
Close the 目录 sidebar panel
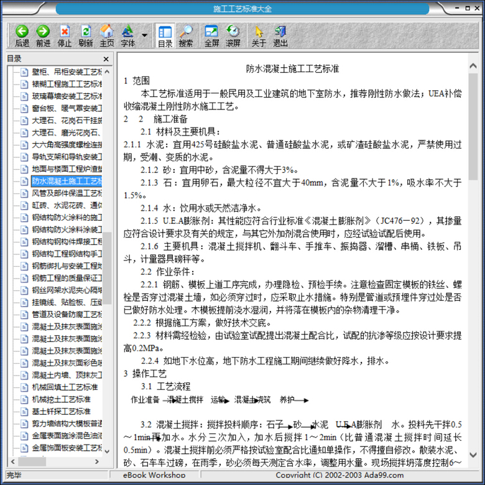click(106, 59)
